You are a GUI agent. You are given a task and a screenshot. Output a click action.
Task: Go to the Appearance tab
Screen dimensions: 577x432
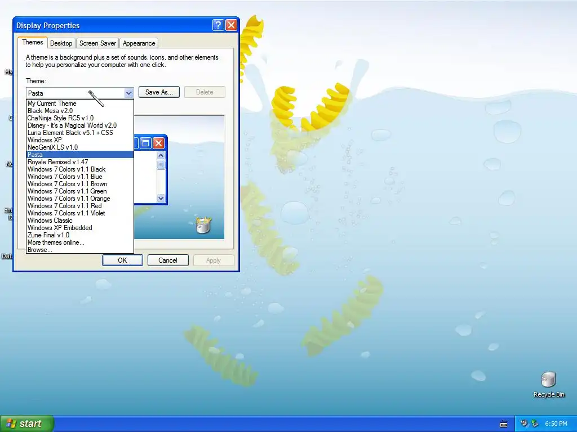139,43
